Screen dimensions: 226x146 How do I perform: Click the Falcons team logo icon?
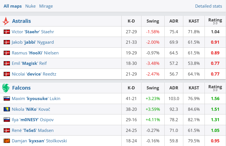6,88
